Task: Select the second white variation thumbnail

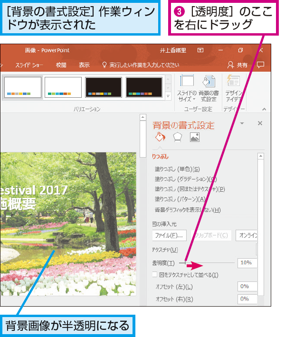Action: tap(63, 87)
